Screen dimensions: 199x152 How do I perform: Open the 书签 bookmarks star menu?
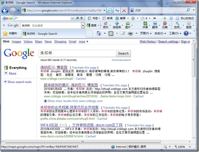tap(94, 18)
